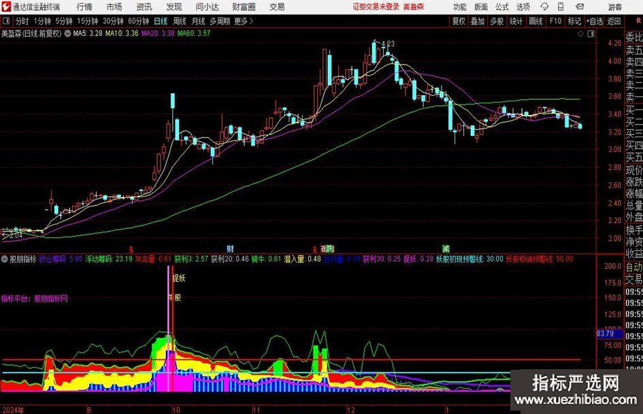
Task: Switch to the 分时 chart tab
Action: [22, 21]
